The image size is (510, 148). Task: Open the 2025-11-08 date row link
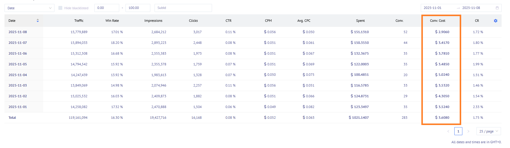pos(18,32)
